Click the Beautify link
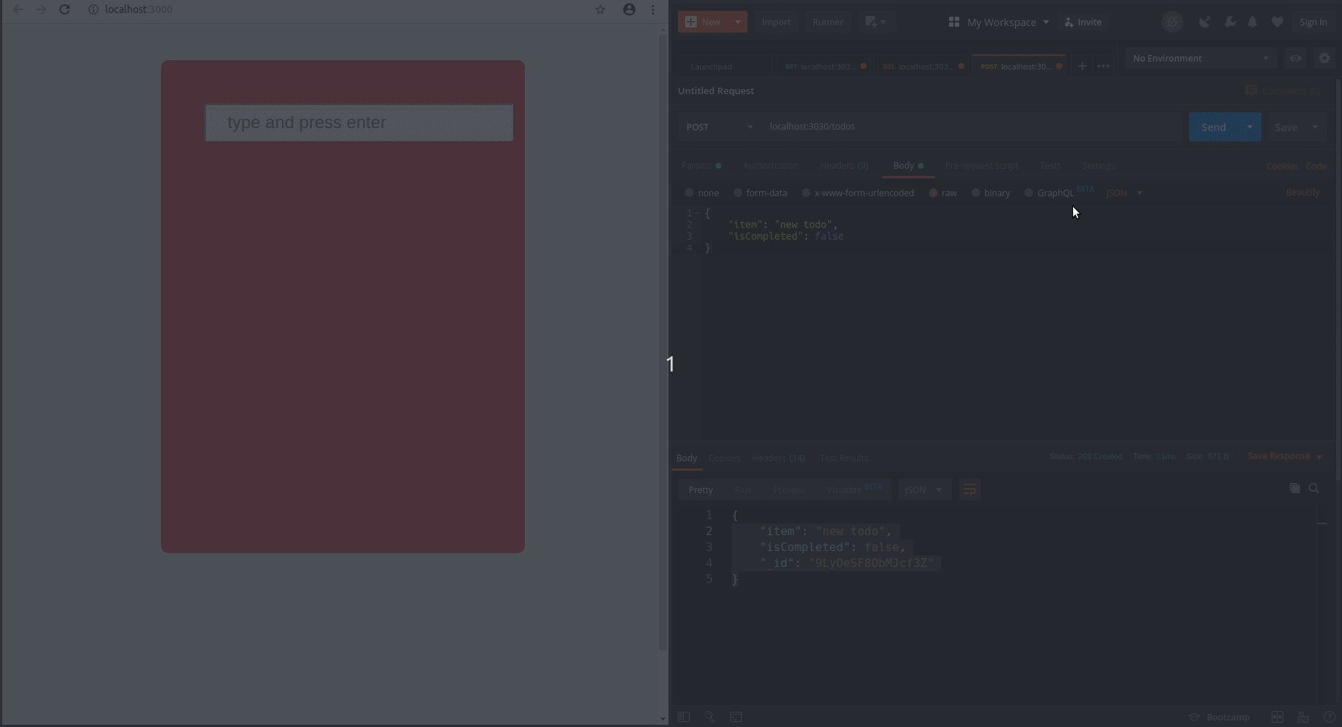 [1302, 192]
